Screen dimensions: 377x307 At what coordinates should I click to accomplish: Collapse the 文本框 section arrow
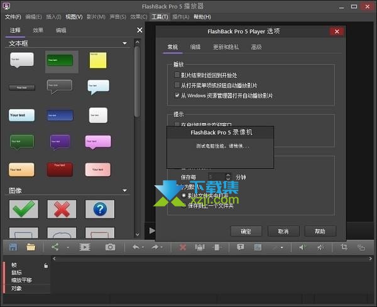(x=124, y=43)
